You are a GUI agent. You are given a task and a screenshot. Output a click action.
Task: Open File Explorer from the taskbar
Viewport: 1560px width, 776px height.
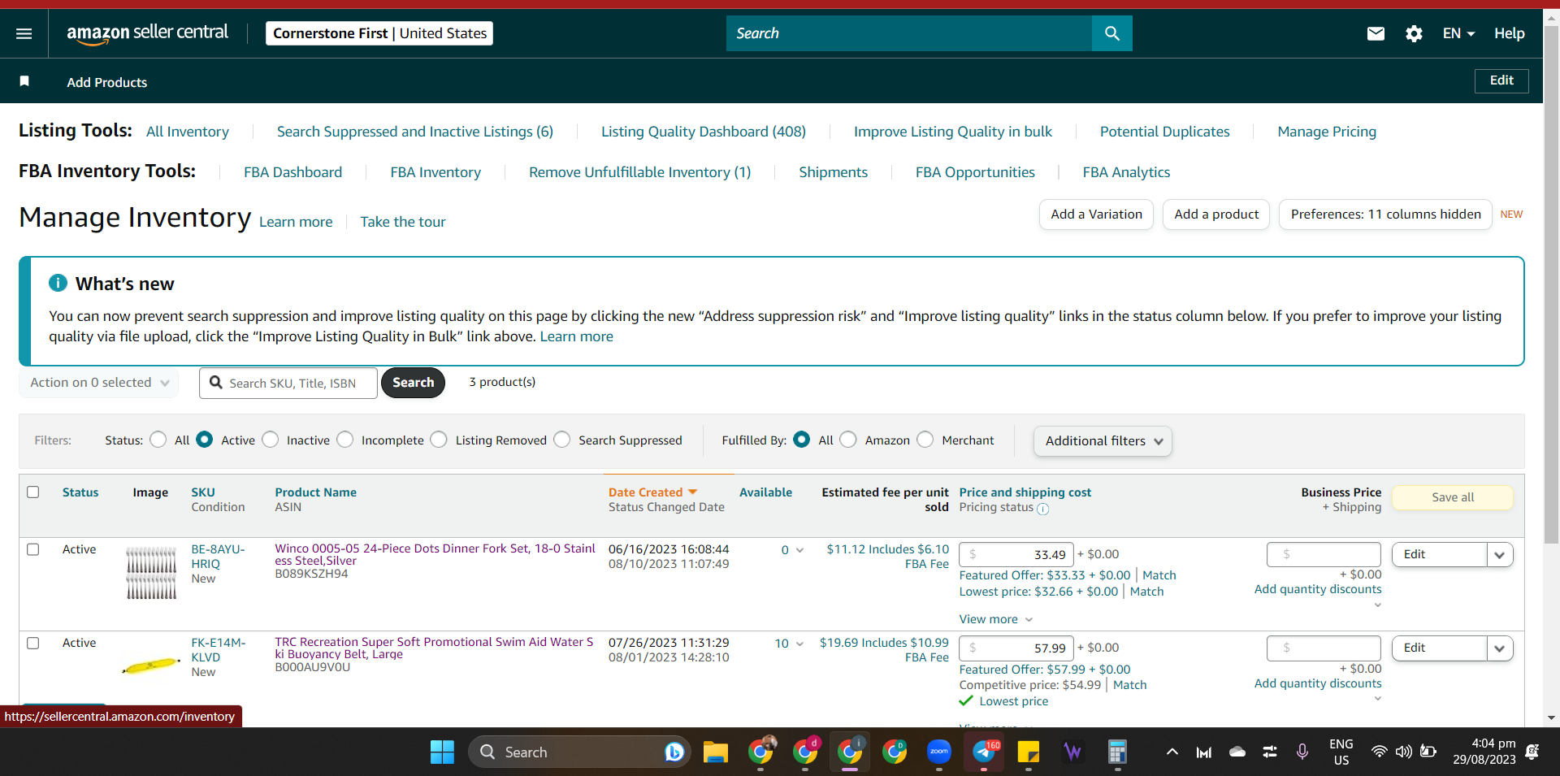(715, 752)
